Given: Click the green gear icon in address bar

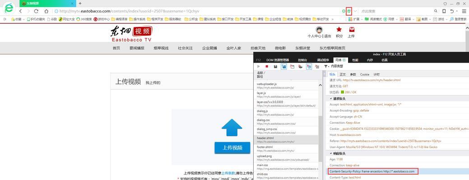Looking at the screenshot, I should 344,11.
